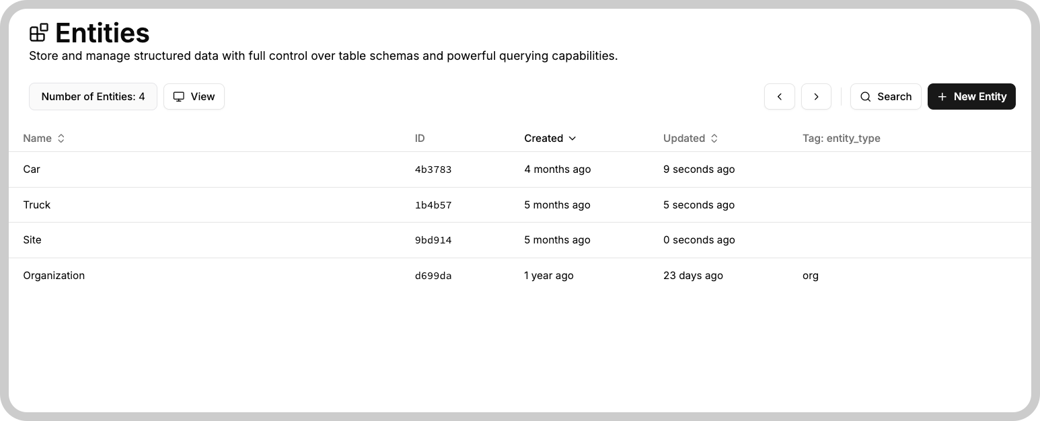This screenshot has height=421, width=1040.
Task: Click the ID column header
Action: pyautogui.click(x=420, y=138)
